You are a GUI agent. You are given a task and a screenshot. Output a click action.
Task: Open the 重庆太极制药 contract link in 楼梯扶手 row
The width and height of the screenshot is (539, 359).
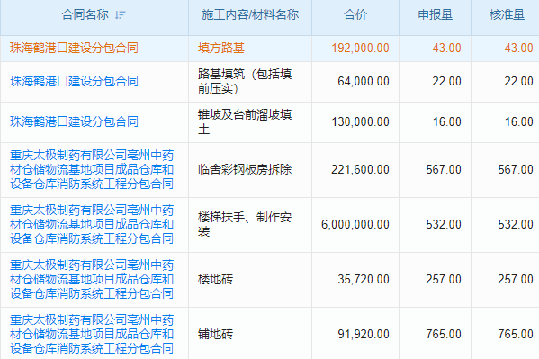(92, 224)
